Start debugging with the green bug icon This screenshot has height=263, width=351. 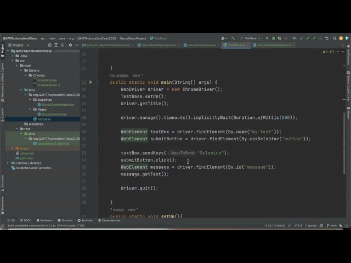coord(273,38)
